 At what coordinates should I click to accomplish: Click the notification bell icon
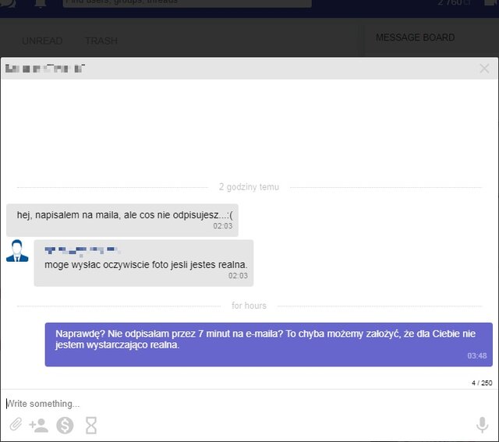[x=41, y=3]
